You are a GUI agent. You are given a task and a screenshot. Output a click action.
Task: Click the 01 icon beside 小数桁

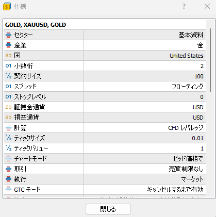(x=8, y=66)
